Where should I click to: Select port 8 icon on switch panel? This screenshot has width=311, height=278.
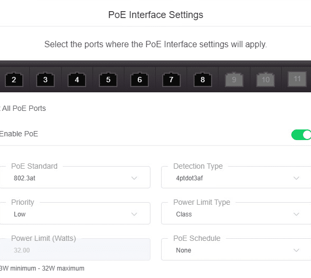(203, 80)
